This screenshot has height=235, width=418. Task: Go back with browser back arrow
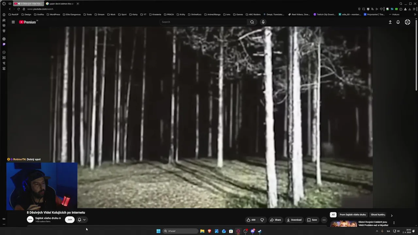click(x=9, y=9)
